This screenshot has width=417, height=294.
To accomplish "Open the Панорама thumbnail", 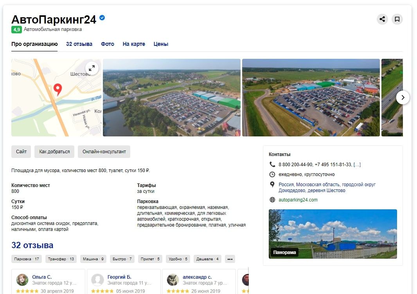I will tap(333, 234).
